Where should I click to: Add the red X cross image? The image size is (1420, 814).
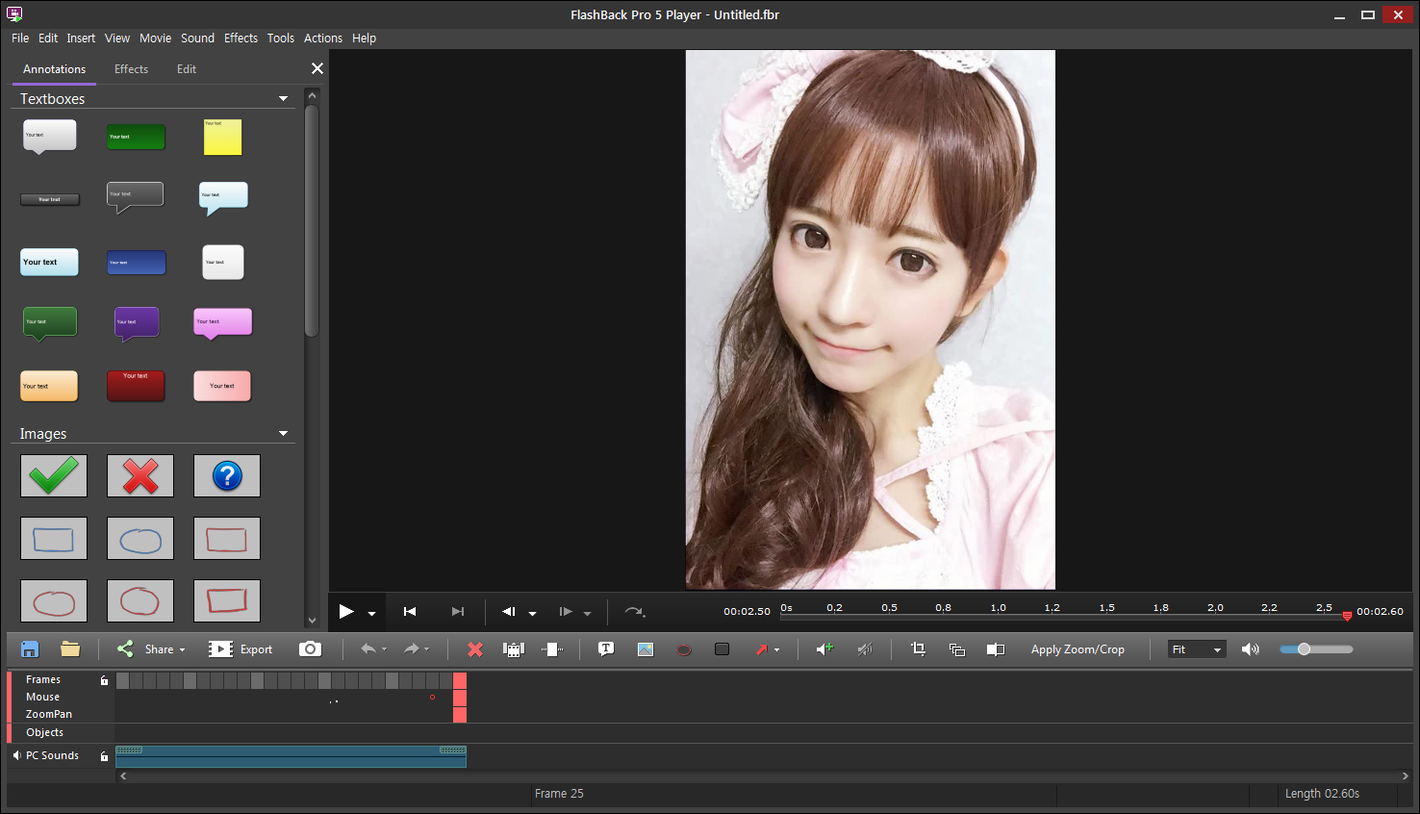(140, 475)
